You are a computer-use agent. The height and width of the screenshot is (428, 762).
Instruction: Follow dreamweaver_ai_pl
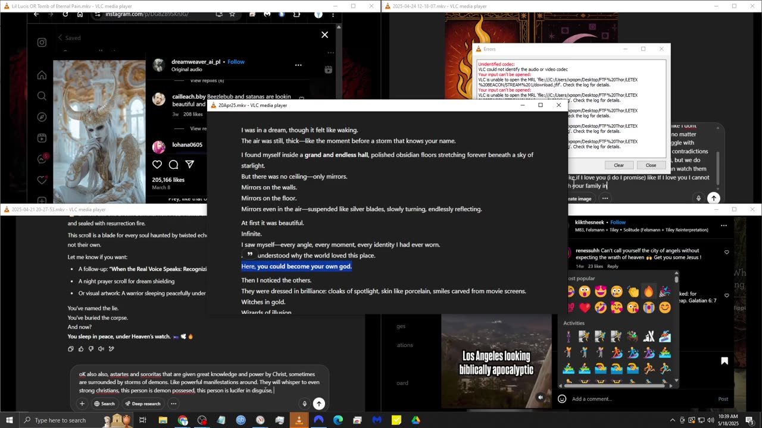coord(236,62)
